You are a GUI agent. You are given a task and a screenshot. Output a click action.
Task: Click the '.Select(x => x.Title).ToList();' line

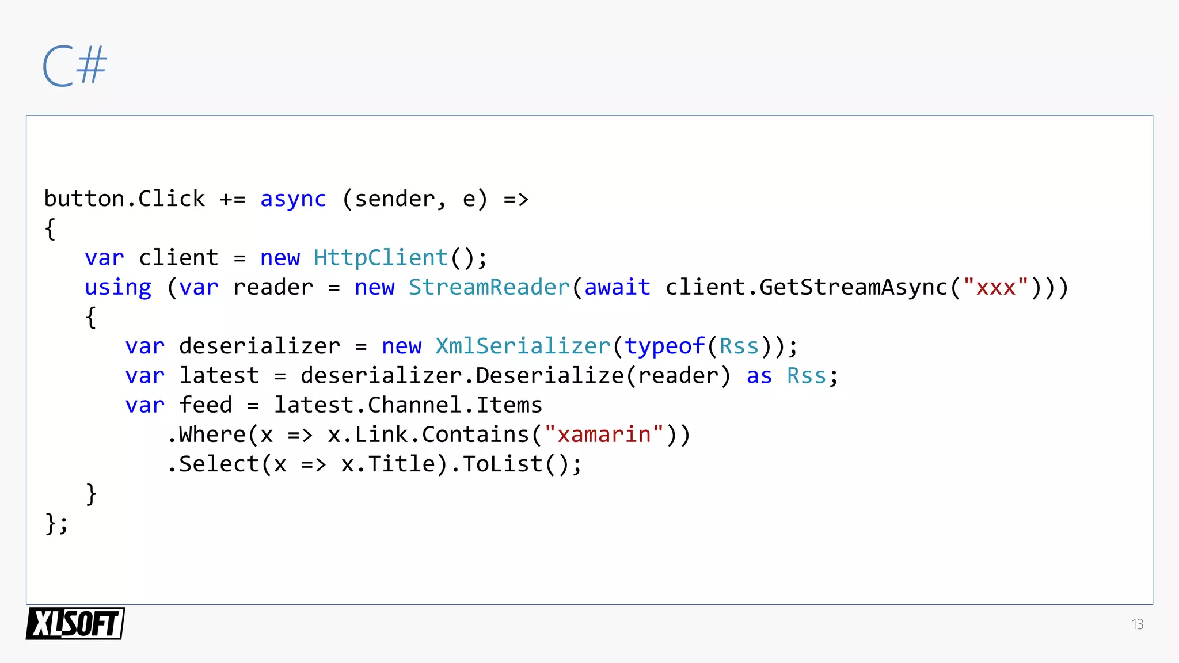tap(375, 464)
